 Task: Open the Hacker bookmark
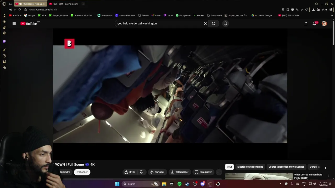(x=199, y=15)
